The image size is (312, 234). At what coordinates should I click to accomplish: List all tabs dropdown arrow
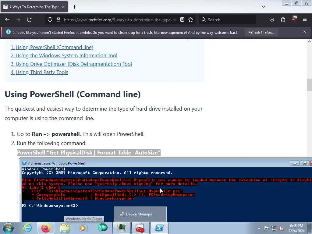[263, 7]
